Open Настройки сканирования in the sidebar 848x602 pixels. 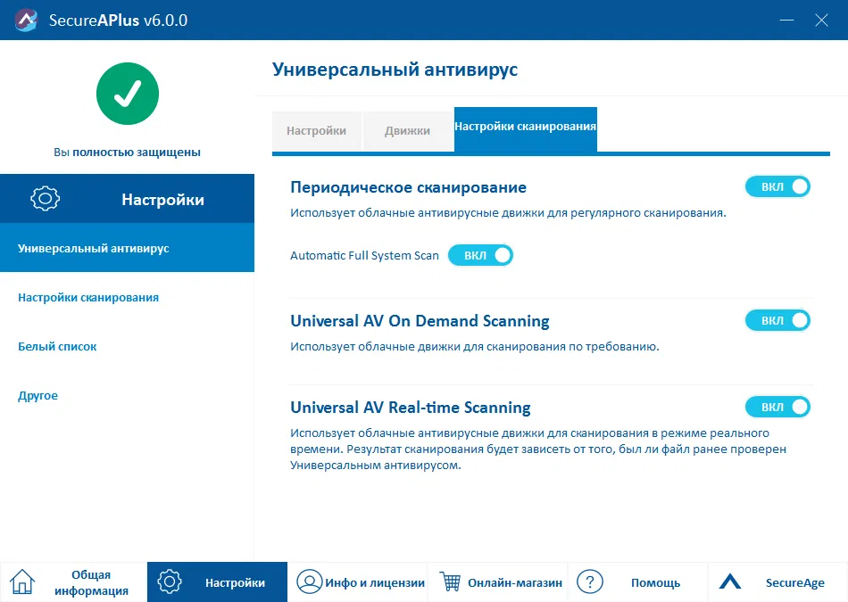pyautogui.click(x=88, y=297)
